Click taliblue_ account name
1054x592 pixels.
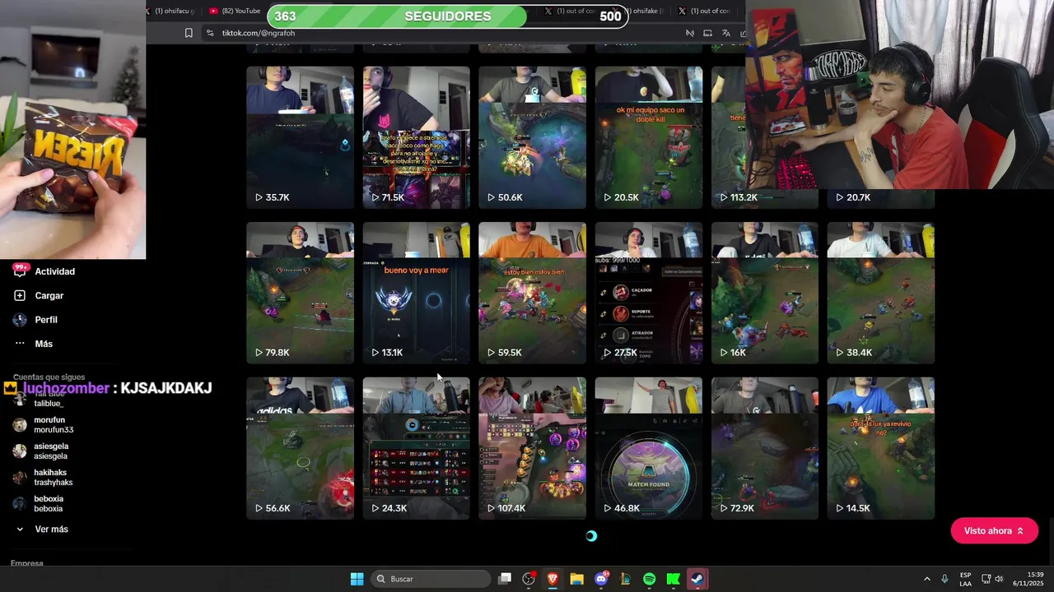[49, 404]
